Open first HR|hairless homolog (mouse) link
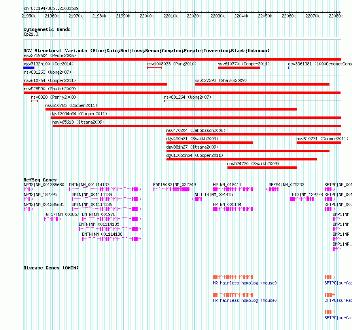Screen dimensions: 352x330 tap(245, 283)
